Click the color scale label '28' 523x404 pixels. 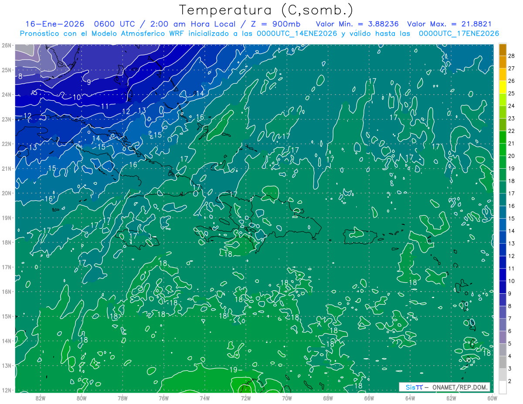pos(511,56)
